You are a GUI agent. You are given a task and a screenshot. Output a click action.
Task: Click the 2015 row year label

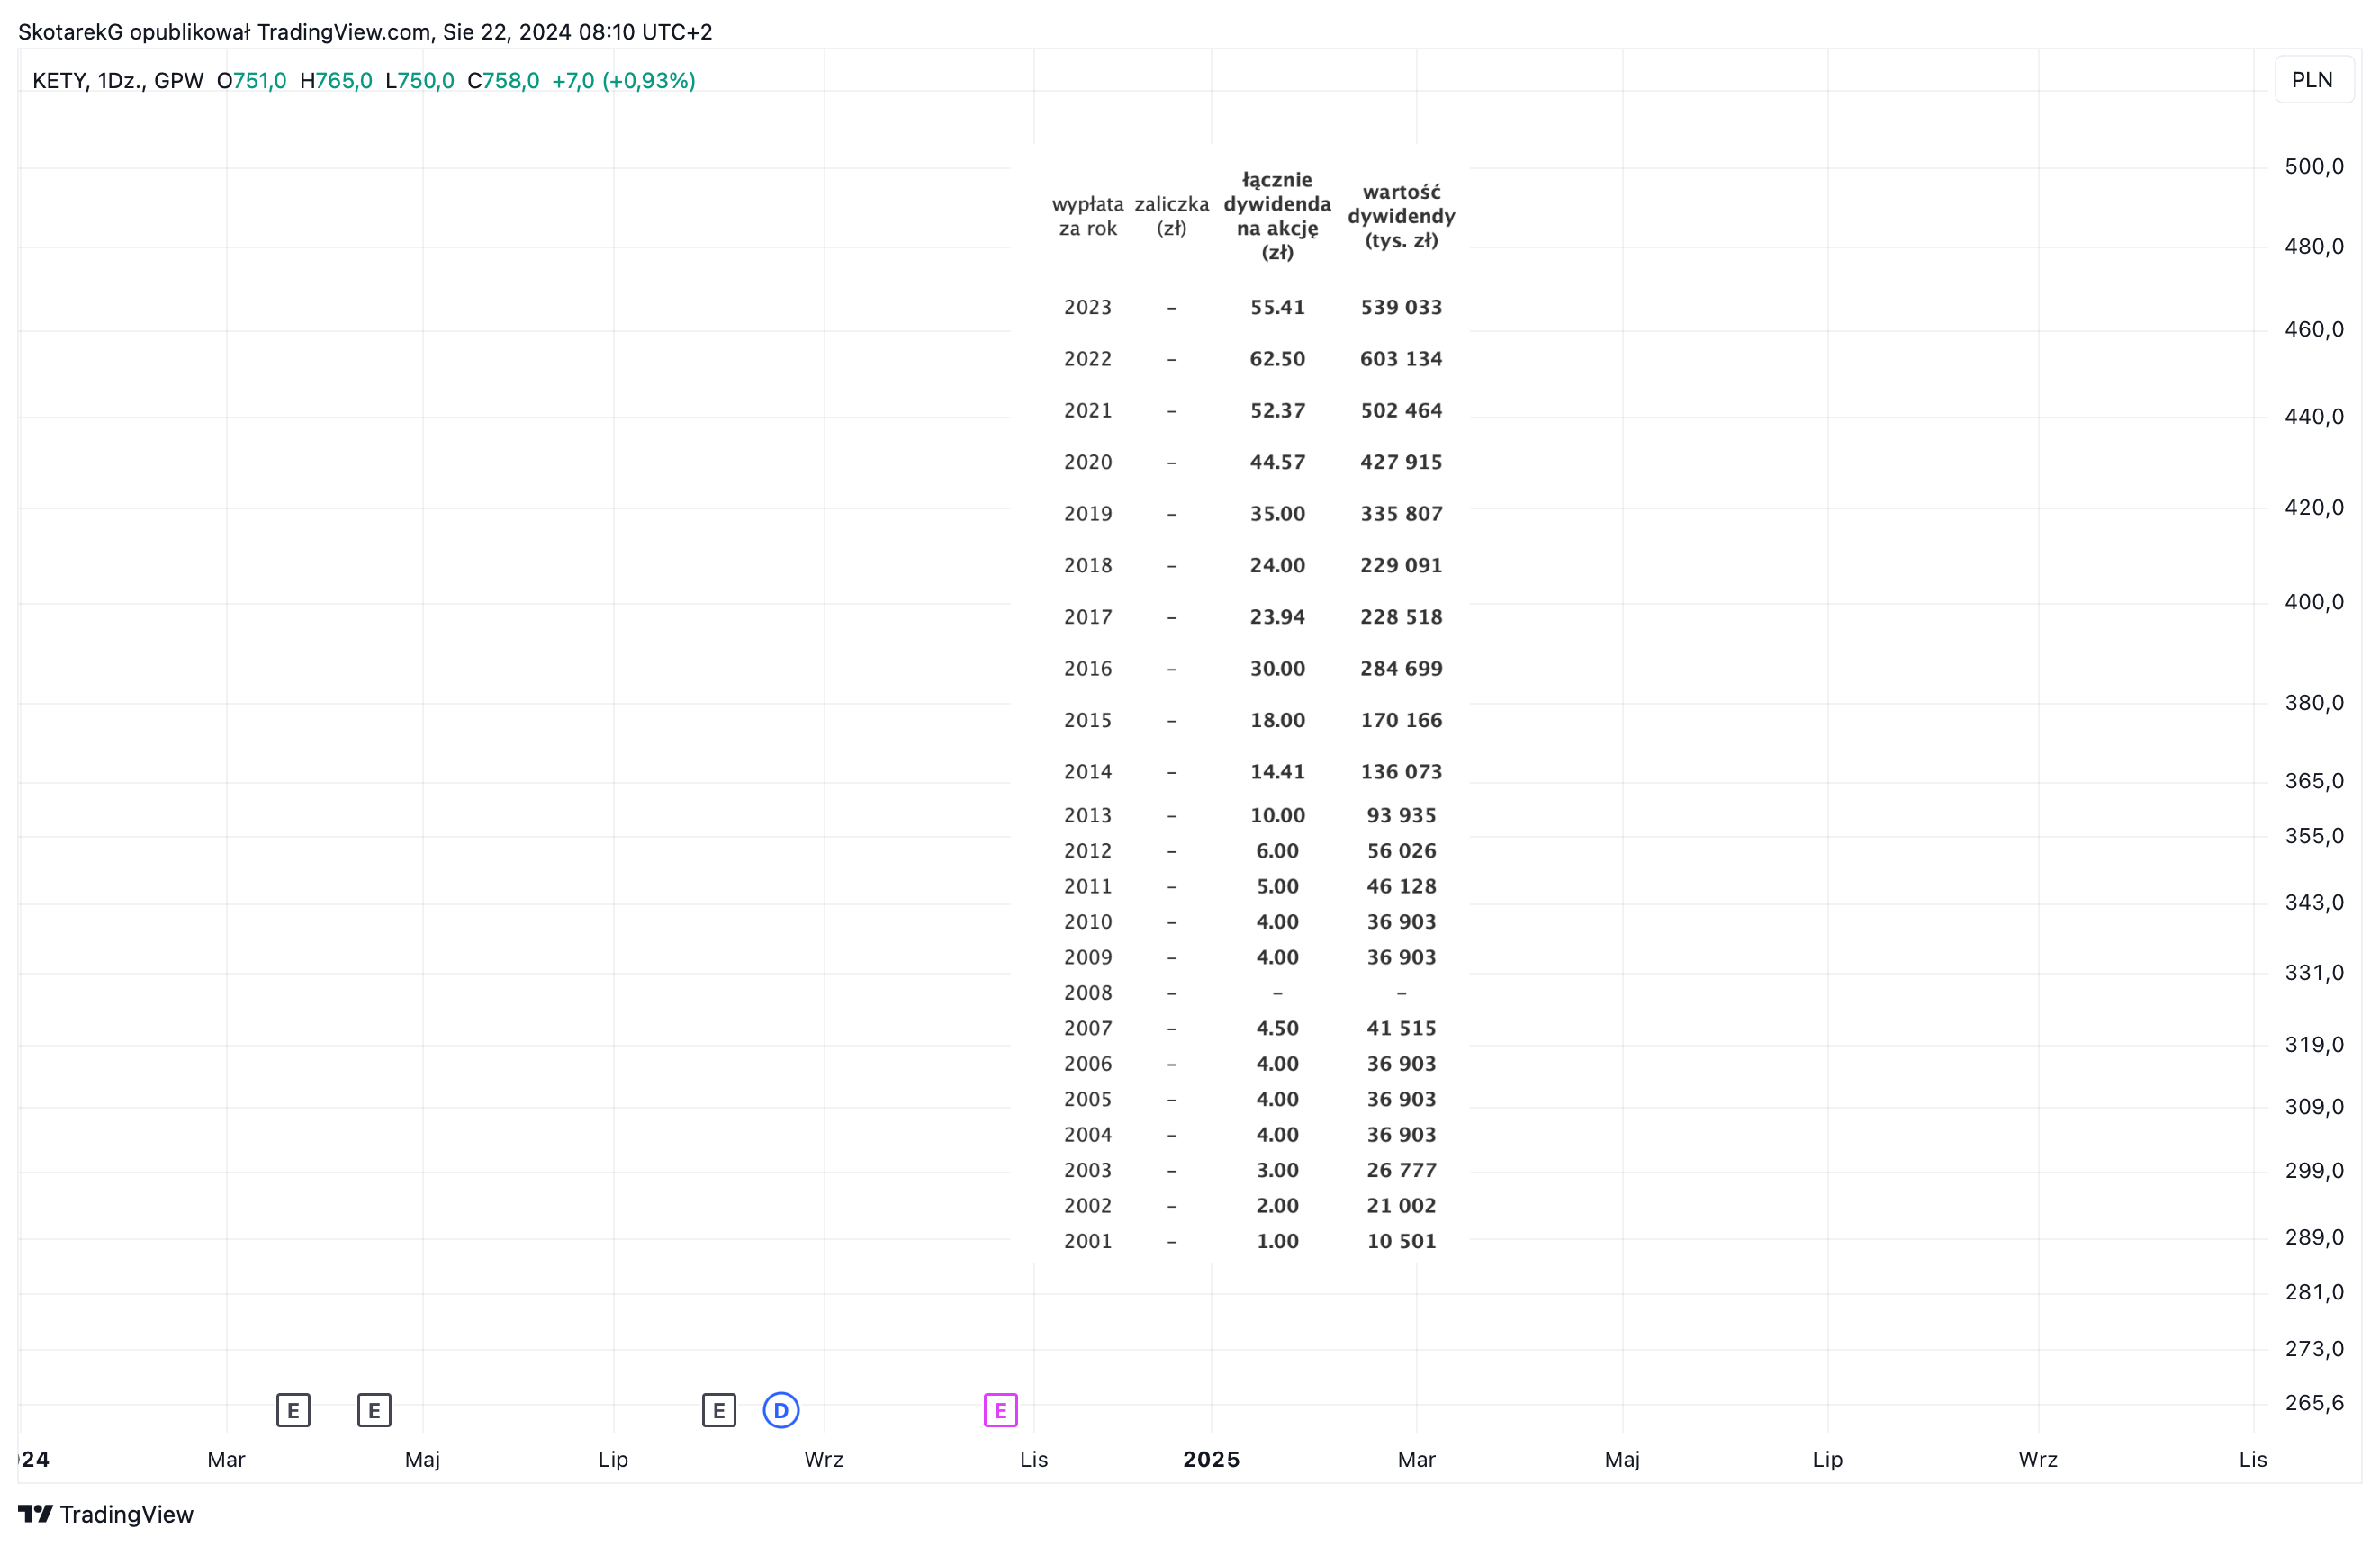click(x=1088, y=720)
